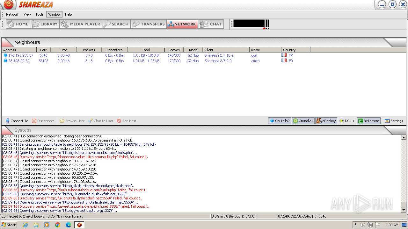Open File Explorer from taskbar

click(36, 225)
